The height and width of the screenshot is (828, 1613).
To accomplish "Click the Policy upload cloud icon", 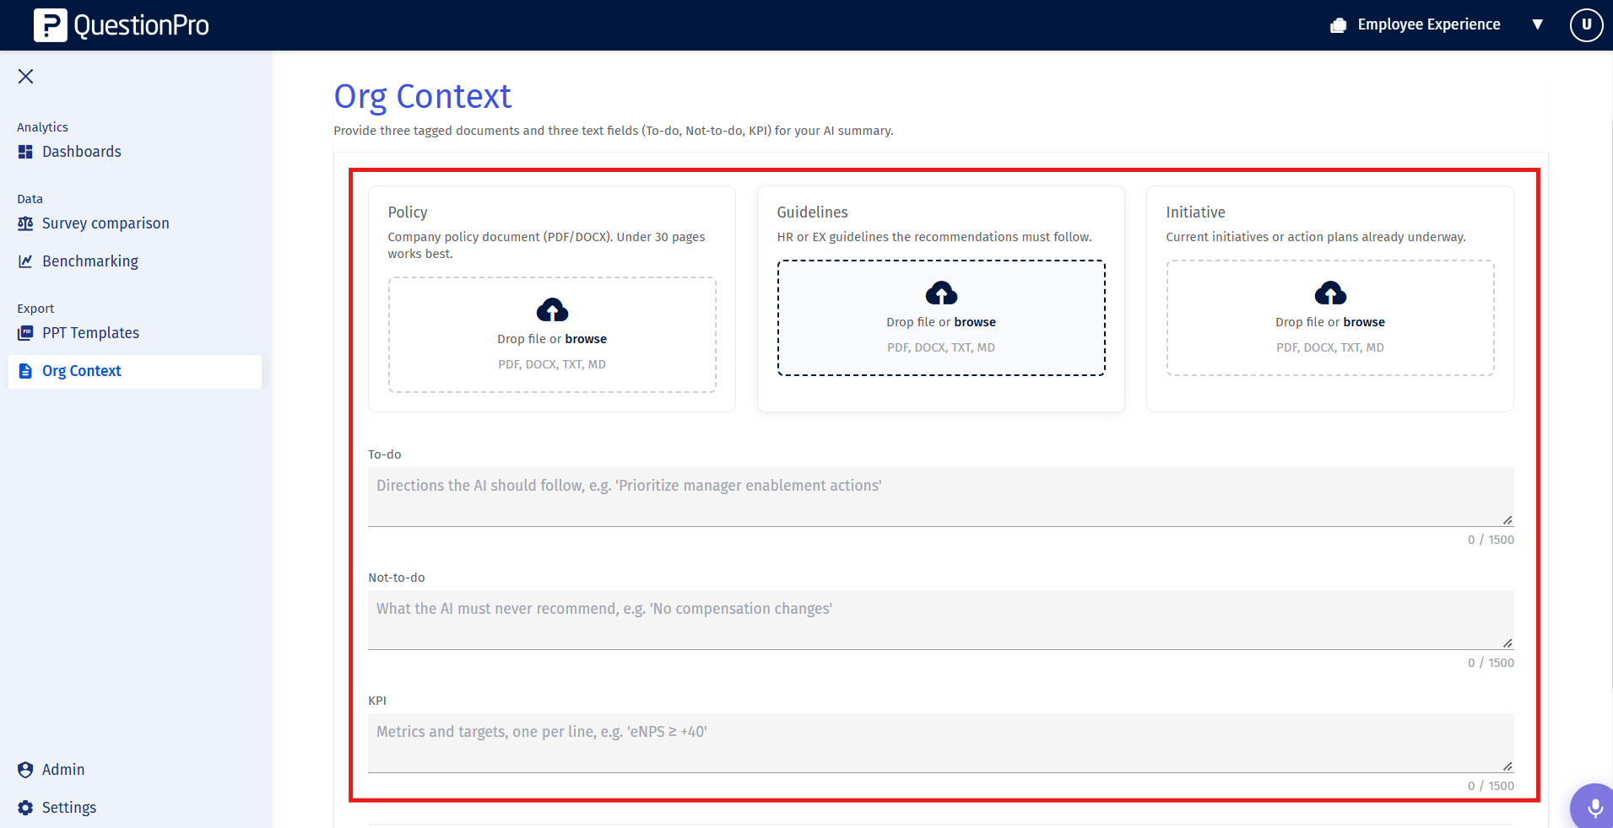I will point(552,309).
